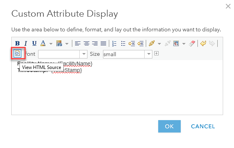Open the background color dropdown arrow
Image resolution: width=234 pixels, height=148 pixels.
point(67,44)
